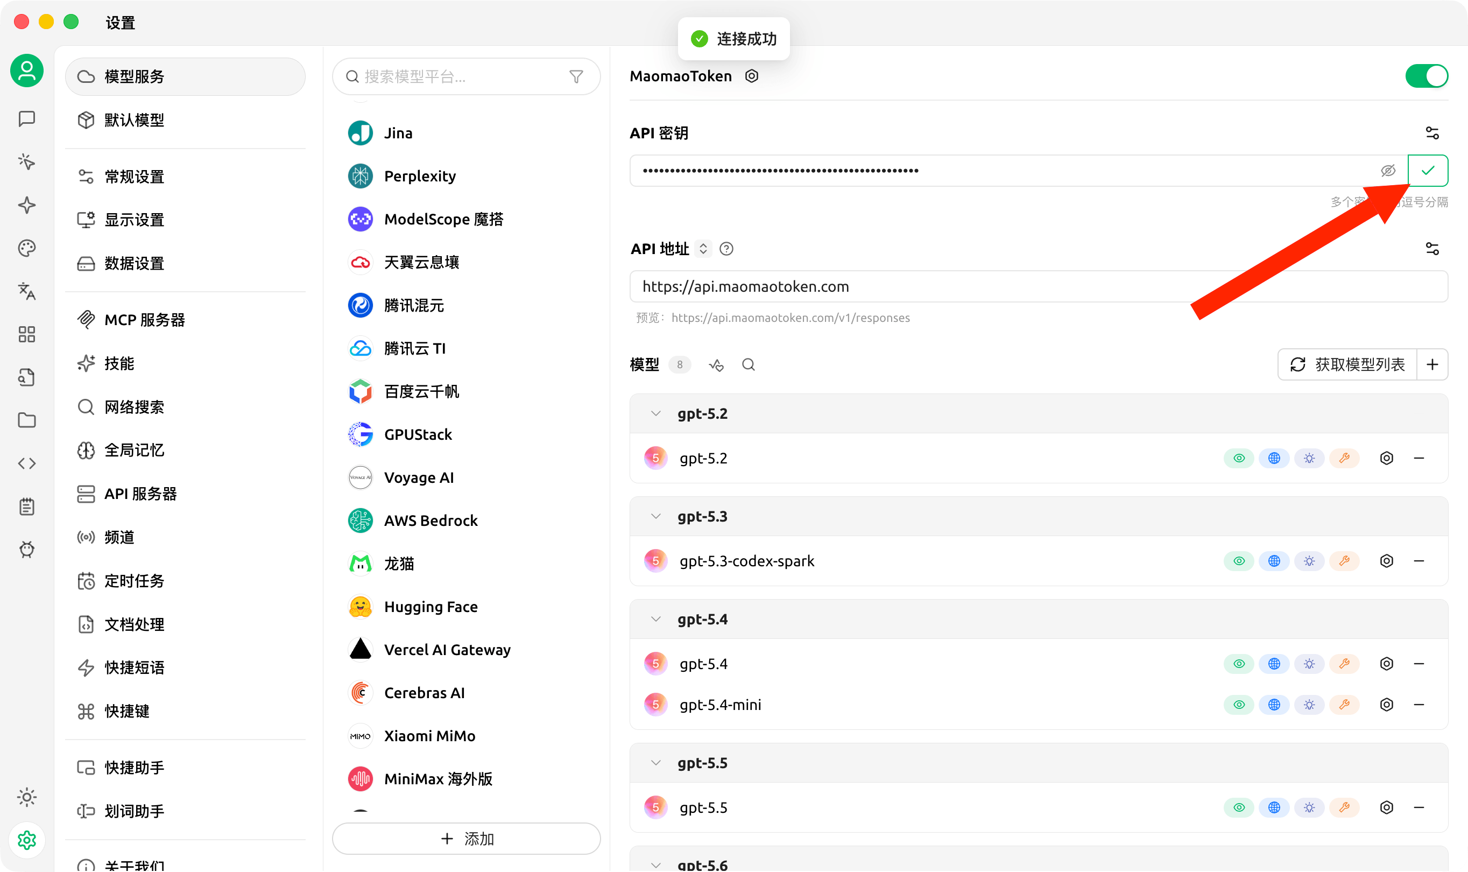Open the user avatar profile
Viewport: 1468px width, 872px height.
click(27, 71)
